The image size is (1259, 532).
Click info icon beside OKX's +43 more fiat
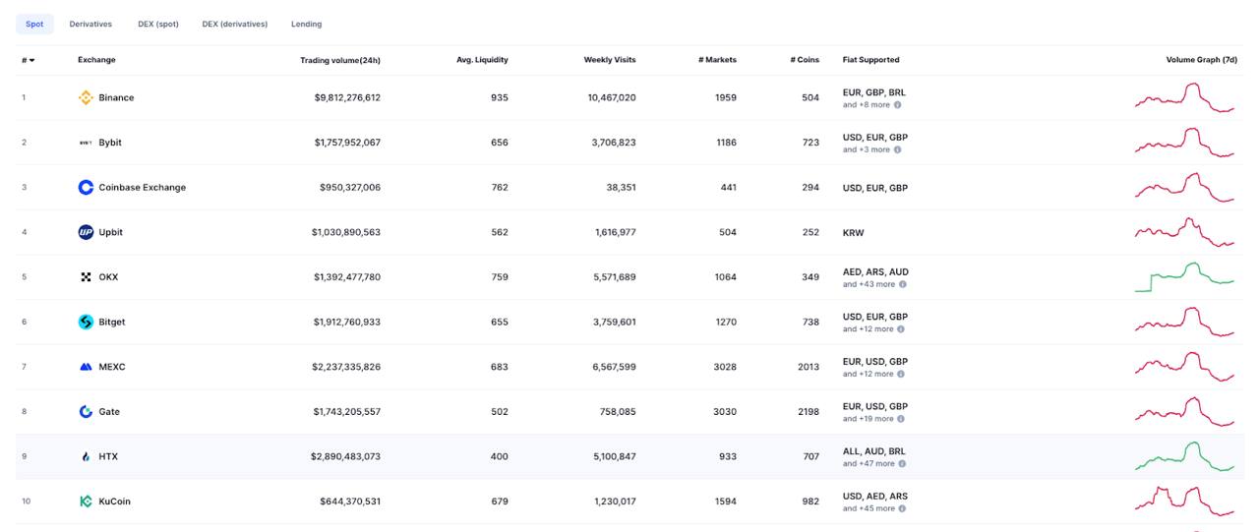pos(902,284)
